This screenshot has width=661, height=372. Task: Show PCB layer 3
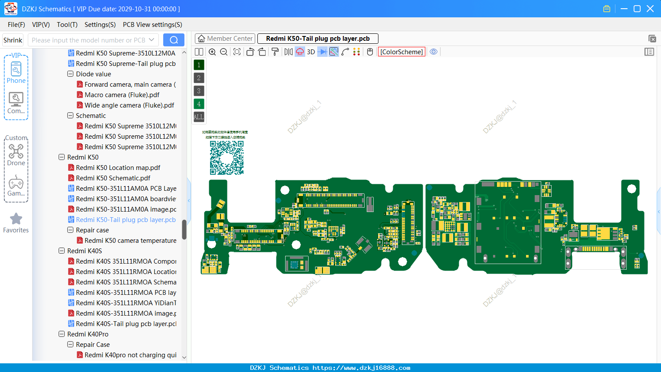point(199,91)
